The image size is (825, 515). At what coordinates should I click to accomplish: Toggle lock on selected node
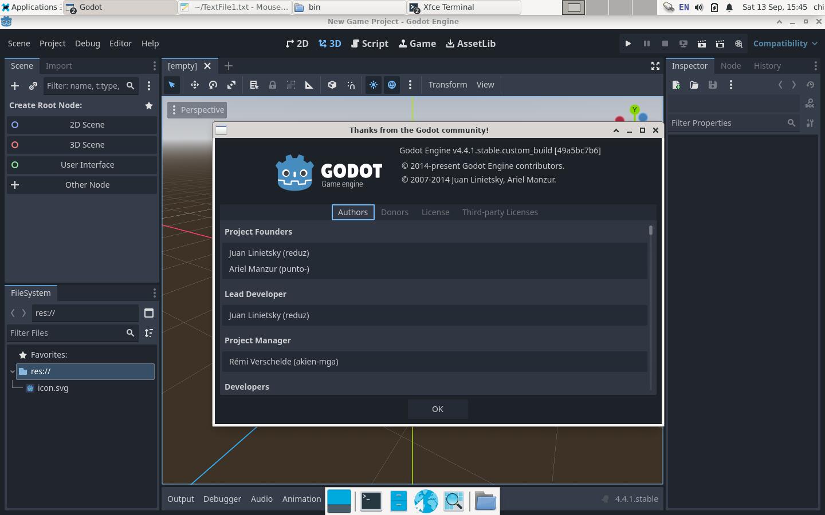[273, 85]
